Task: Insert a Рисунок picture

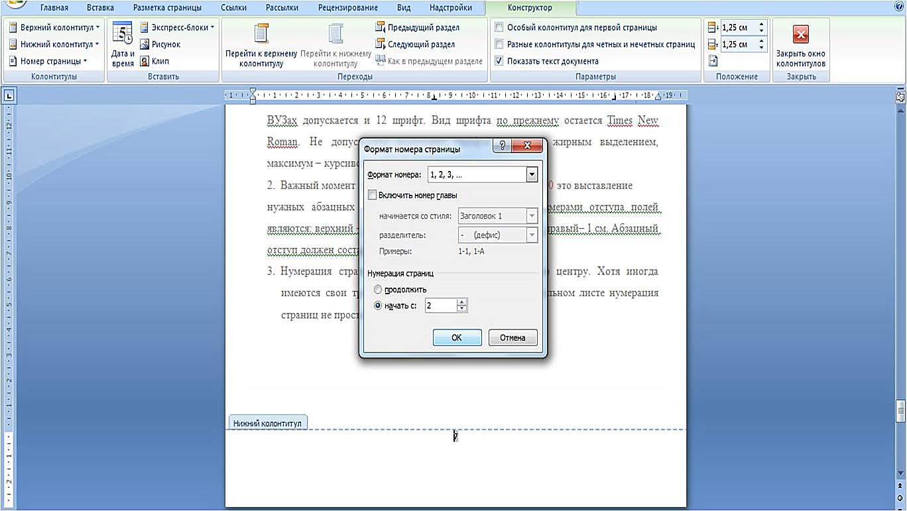Action: (x=160, y=44)
